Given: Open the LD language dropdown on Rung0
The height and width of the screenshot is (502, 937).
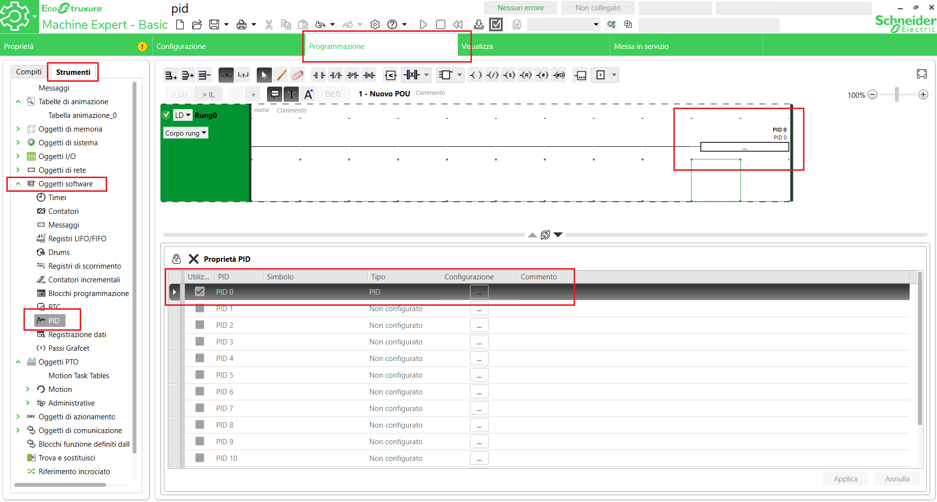Looking at the screenshot, I should coord(183,115).
